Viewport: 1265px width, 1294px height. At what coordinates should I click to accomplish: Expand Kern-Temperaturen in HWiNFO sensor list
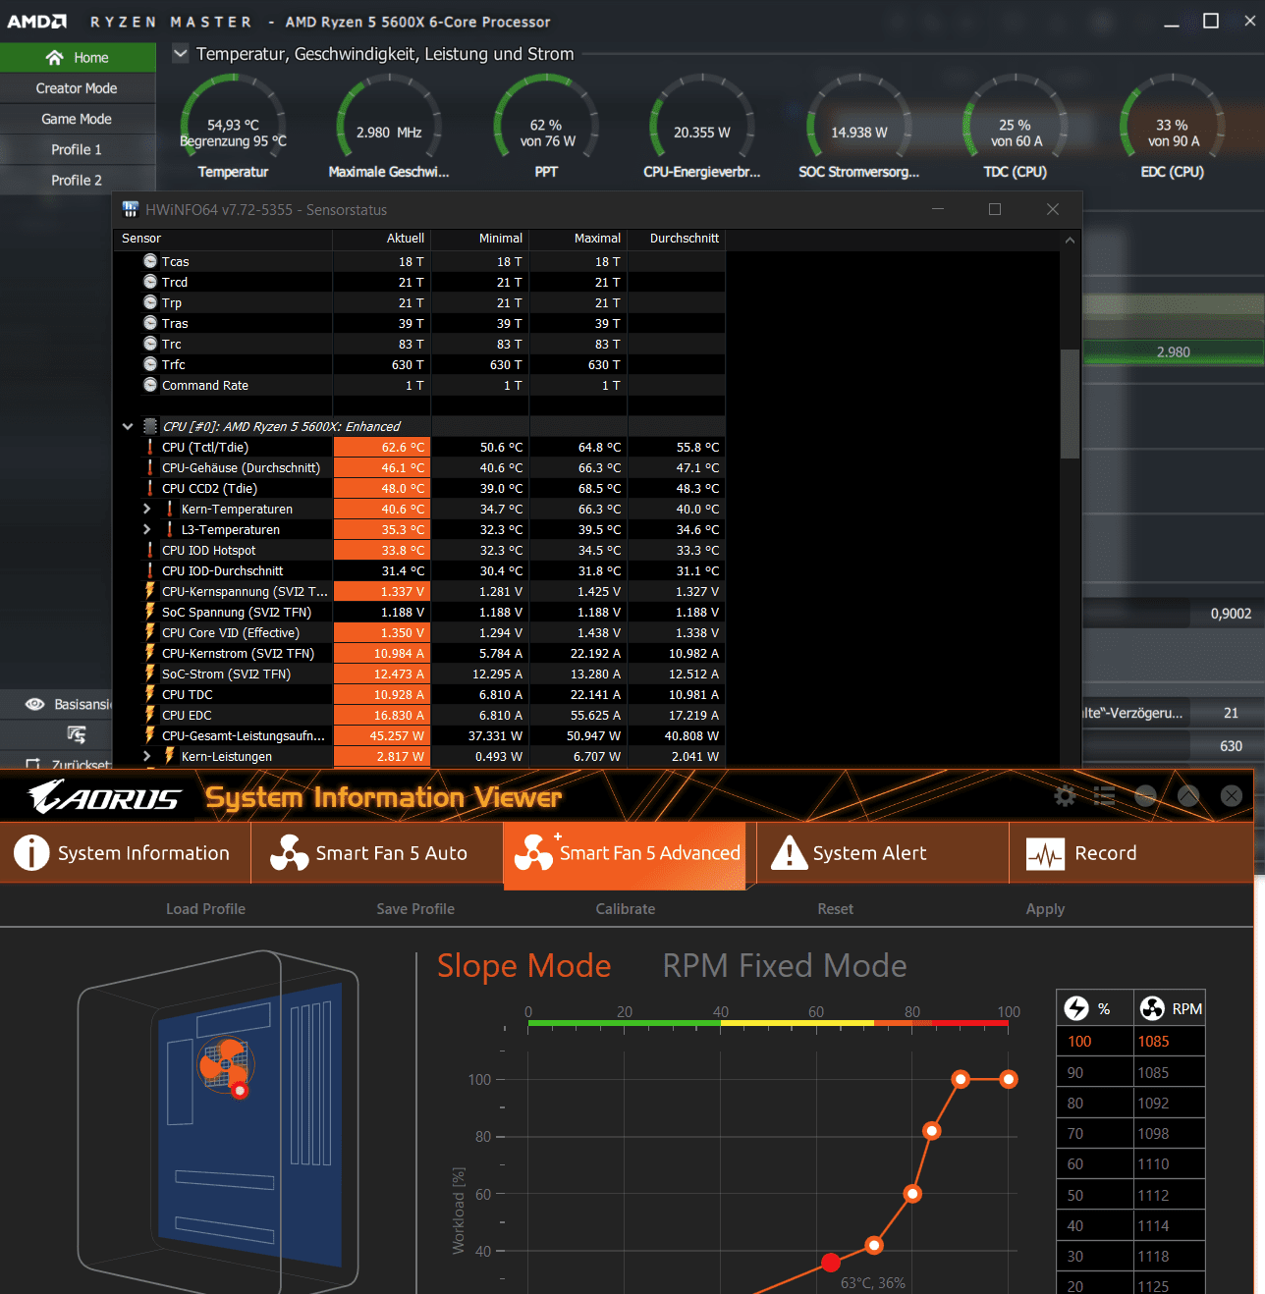(x=147, y=509)
